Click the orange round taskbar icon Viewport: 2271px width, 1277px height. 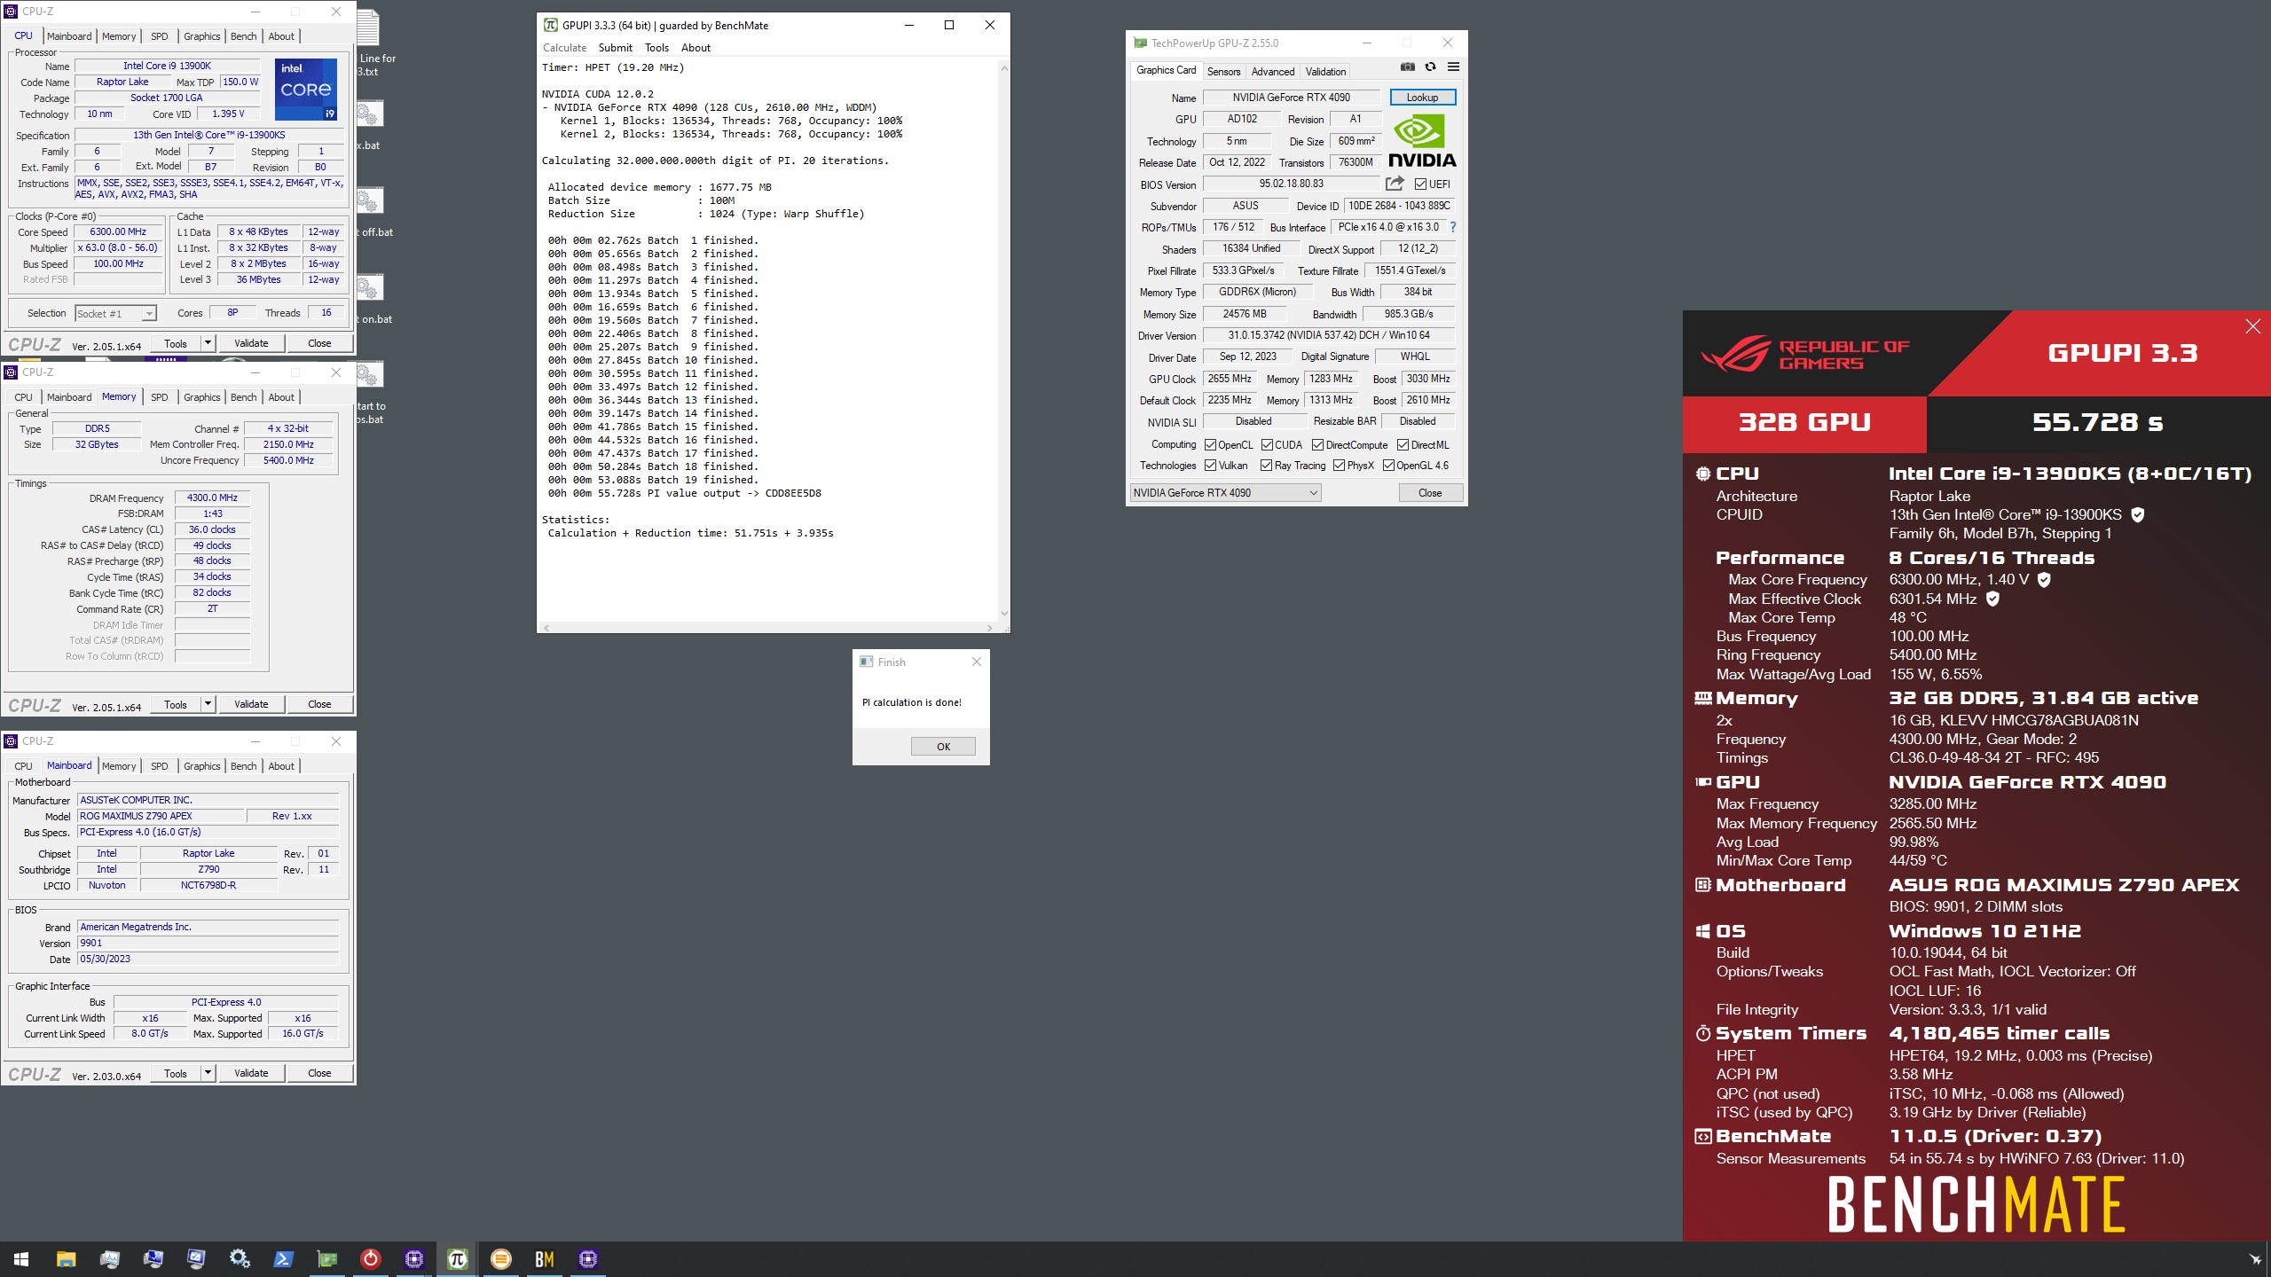(501, 1259)
